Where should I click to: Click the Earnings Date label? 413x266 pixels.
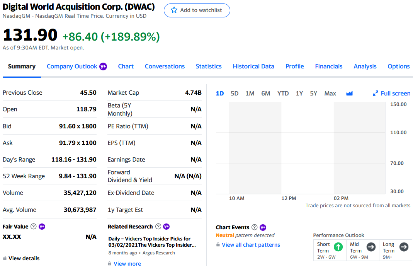126,160
